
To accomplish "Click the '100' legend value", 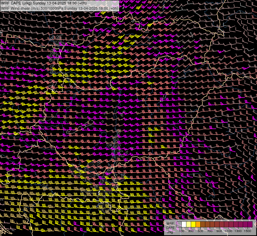I will point(181,231).
